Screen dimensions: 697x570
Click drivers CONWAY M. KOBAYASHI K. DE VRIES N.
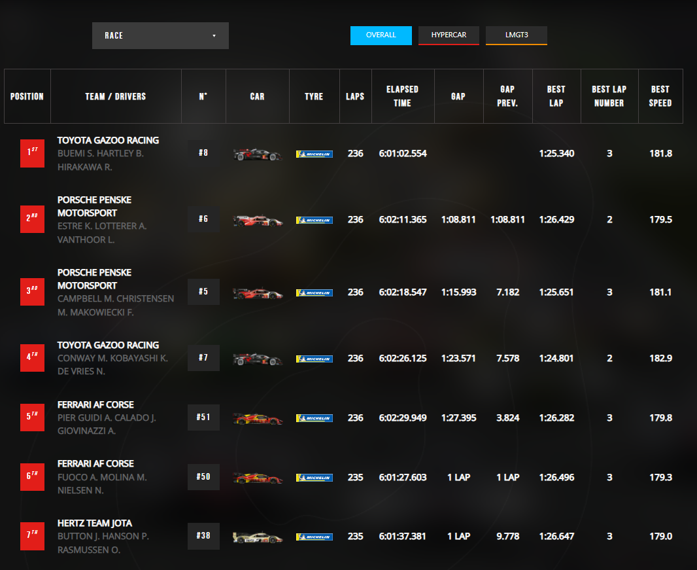point(112,365)
